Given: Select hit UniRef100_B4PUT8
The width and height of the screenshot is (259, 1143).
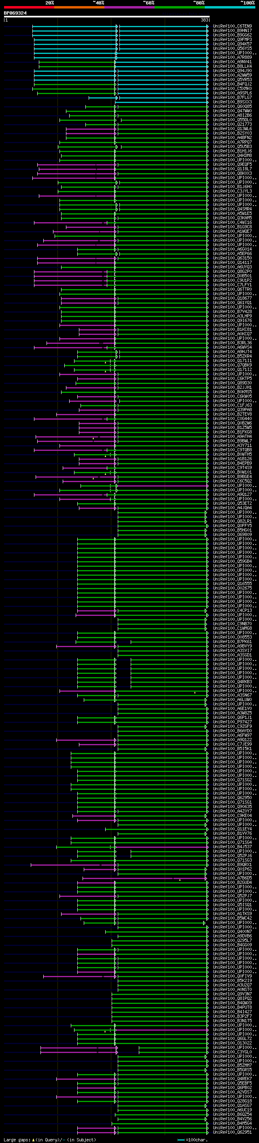Looking at the screenshot, I should click(x=232, y=1007).
